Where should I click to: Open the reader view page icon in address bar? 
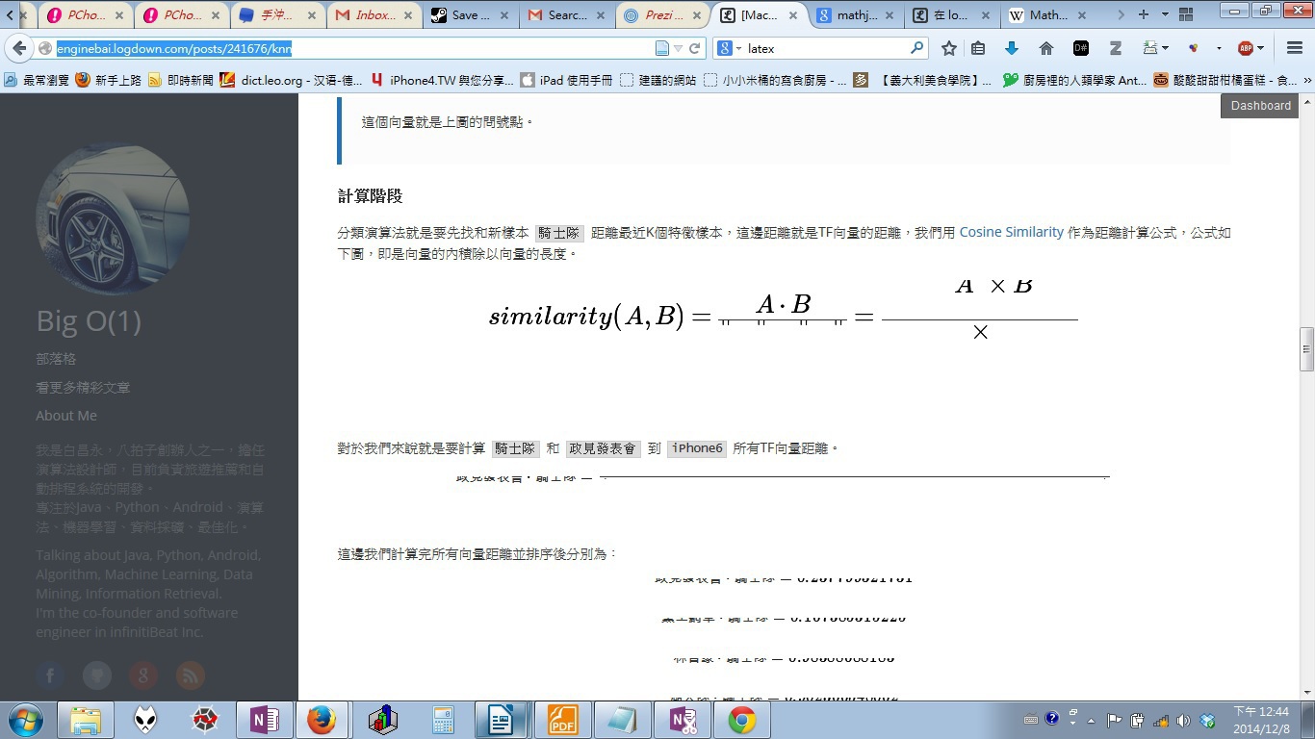tap(662, 48)
